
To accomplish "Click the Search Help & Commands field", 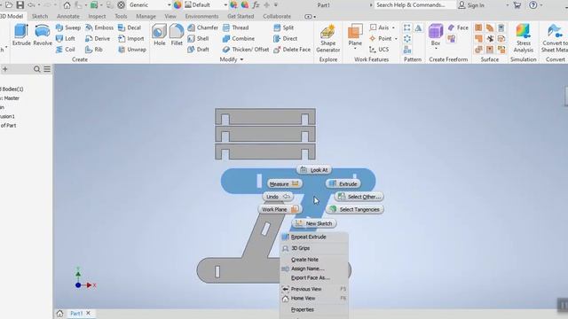I will [414, 5].
